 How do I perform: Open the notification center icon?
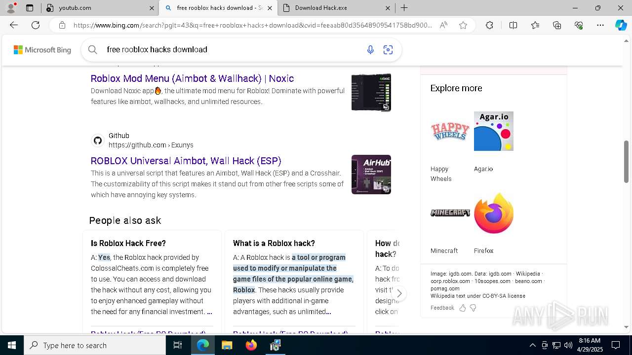[616, 345]
